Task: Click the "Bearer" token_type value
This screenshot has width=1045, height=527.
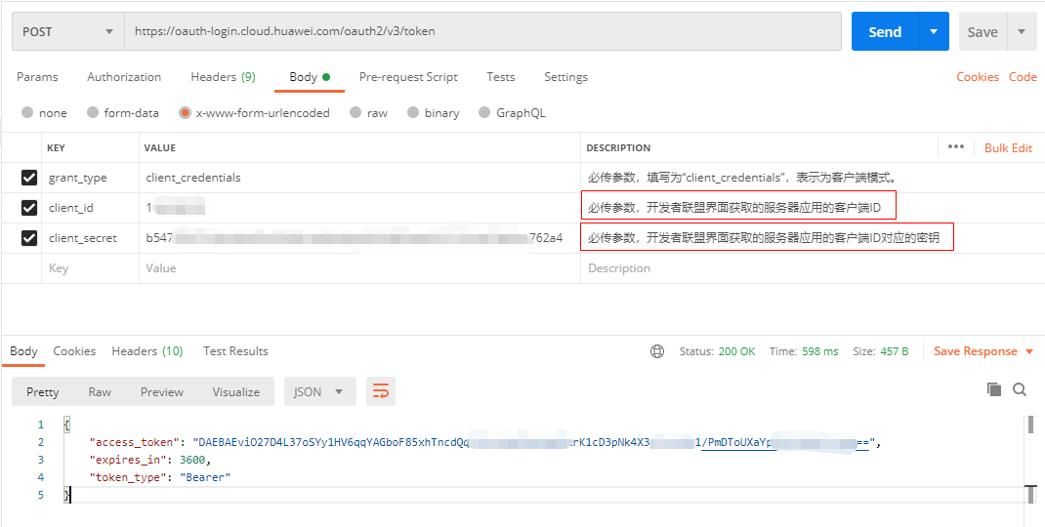Action: pos(205,477)
